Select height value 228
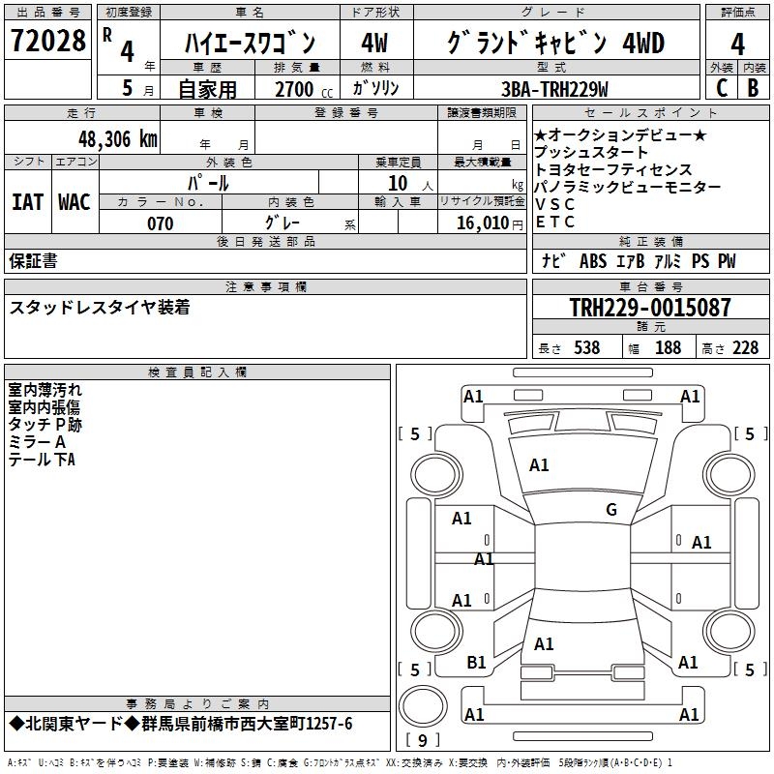Viewport: 774px width, 774px height. pyautogui.click(x=745, y=347)
